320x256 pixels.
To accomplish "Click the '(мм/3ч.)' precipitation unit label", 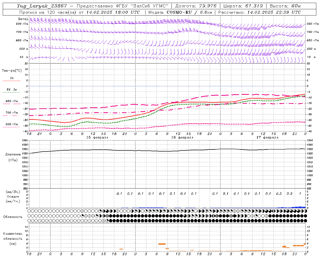I will coord(13,192).
